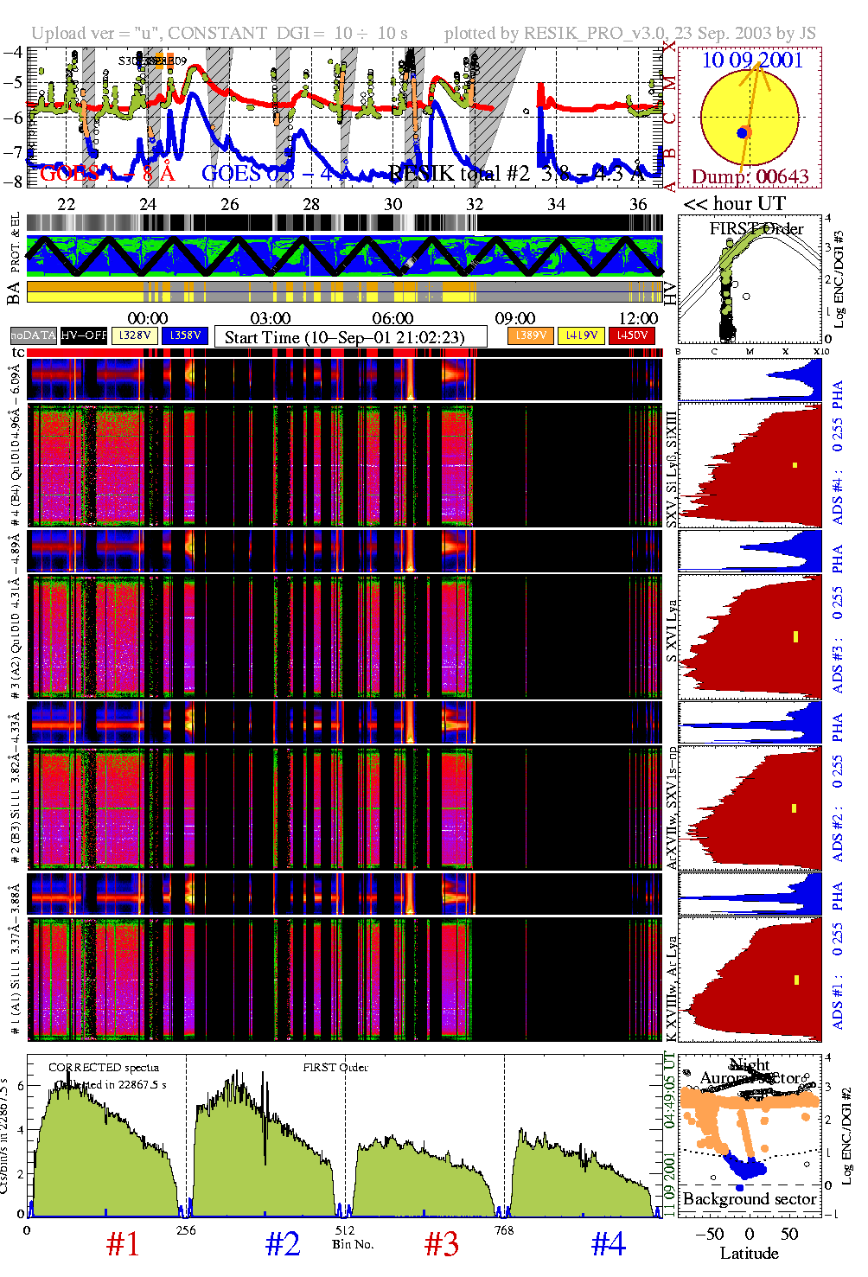
Task: Click the yellow 1419V voltage legend swatch
Action: tap(581, 335)
